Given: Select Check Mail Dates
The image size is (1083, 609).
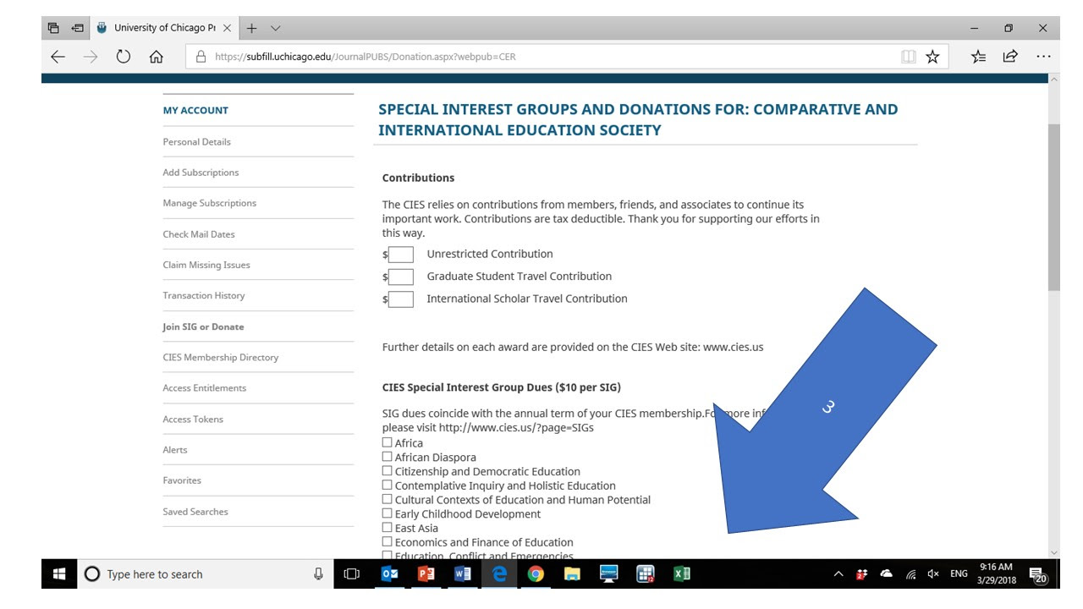Looking at the screenshot, I should [199, 234].
